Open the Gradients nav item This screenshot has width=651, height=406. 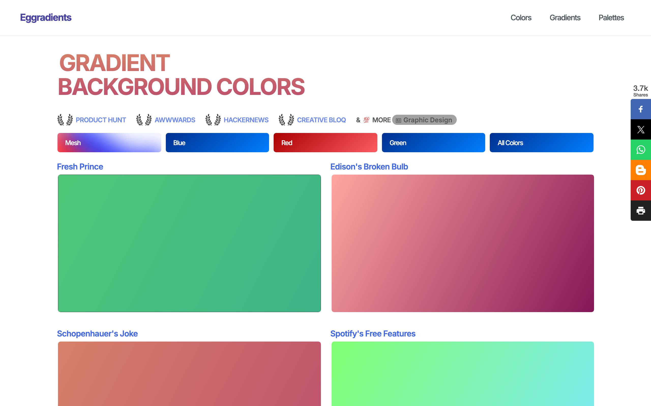(565, 18)
